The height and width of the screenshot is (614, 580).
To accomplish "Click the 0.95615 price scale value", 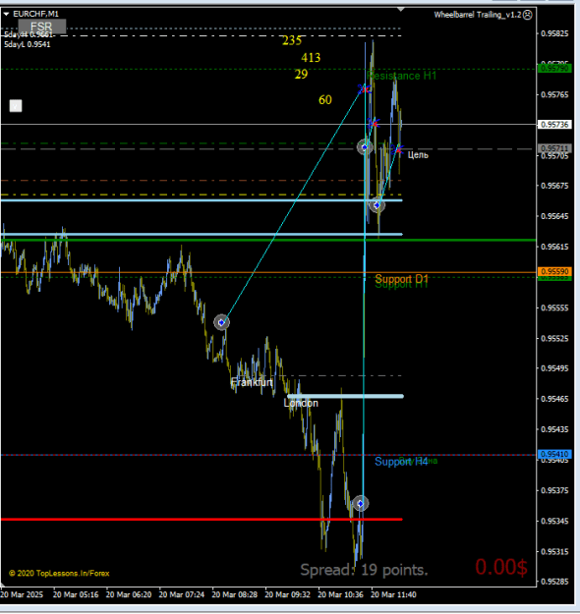I will pos(554,247).
